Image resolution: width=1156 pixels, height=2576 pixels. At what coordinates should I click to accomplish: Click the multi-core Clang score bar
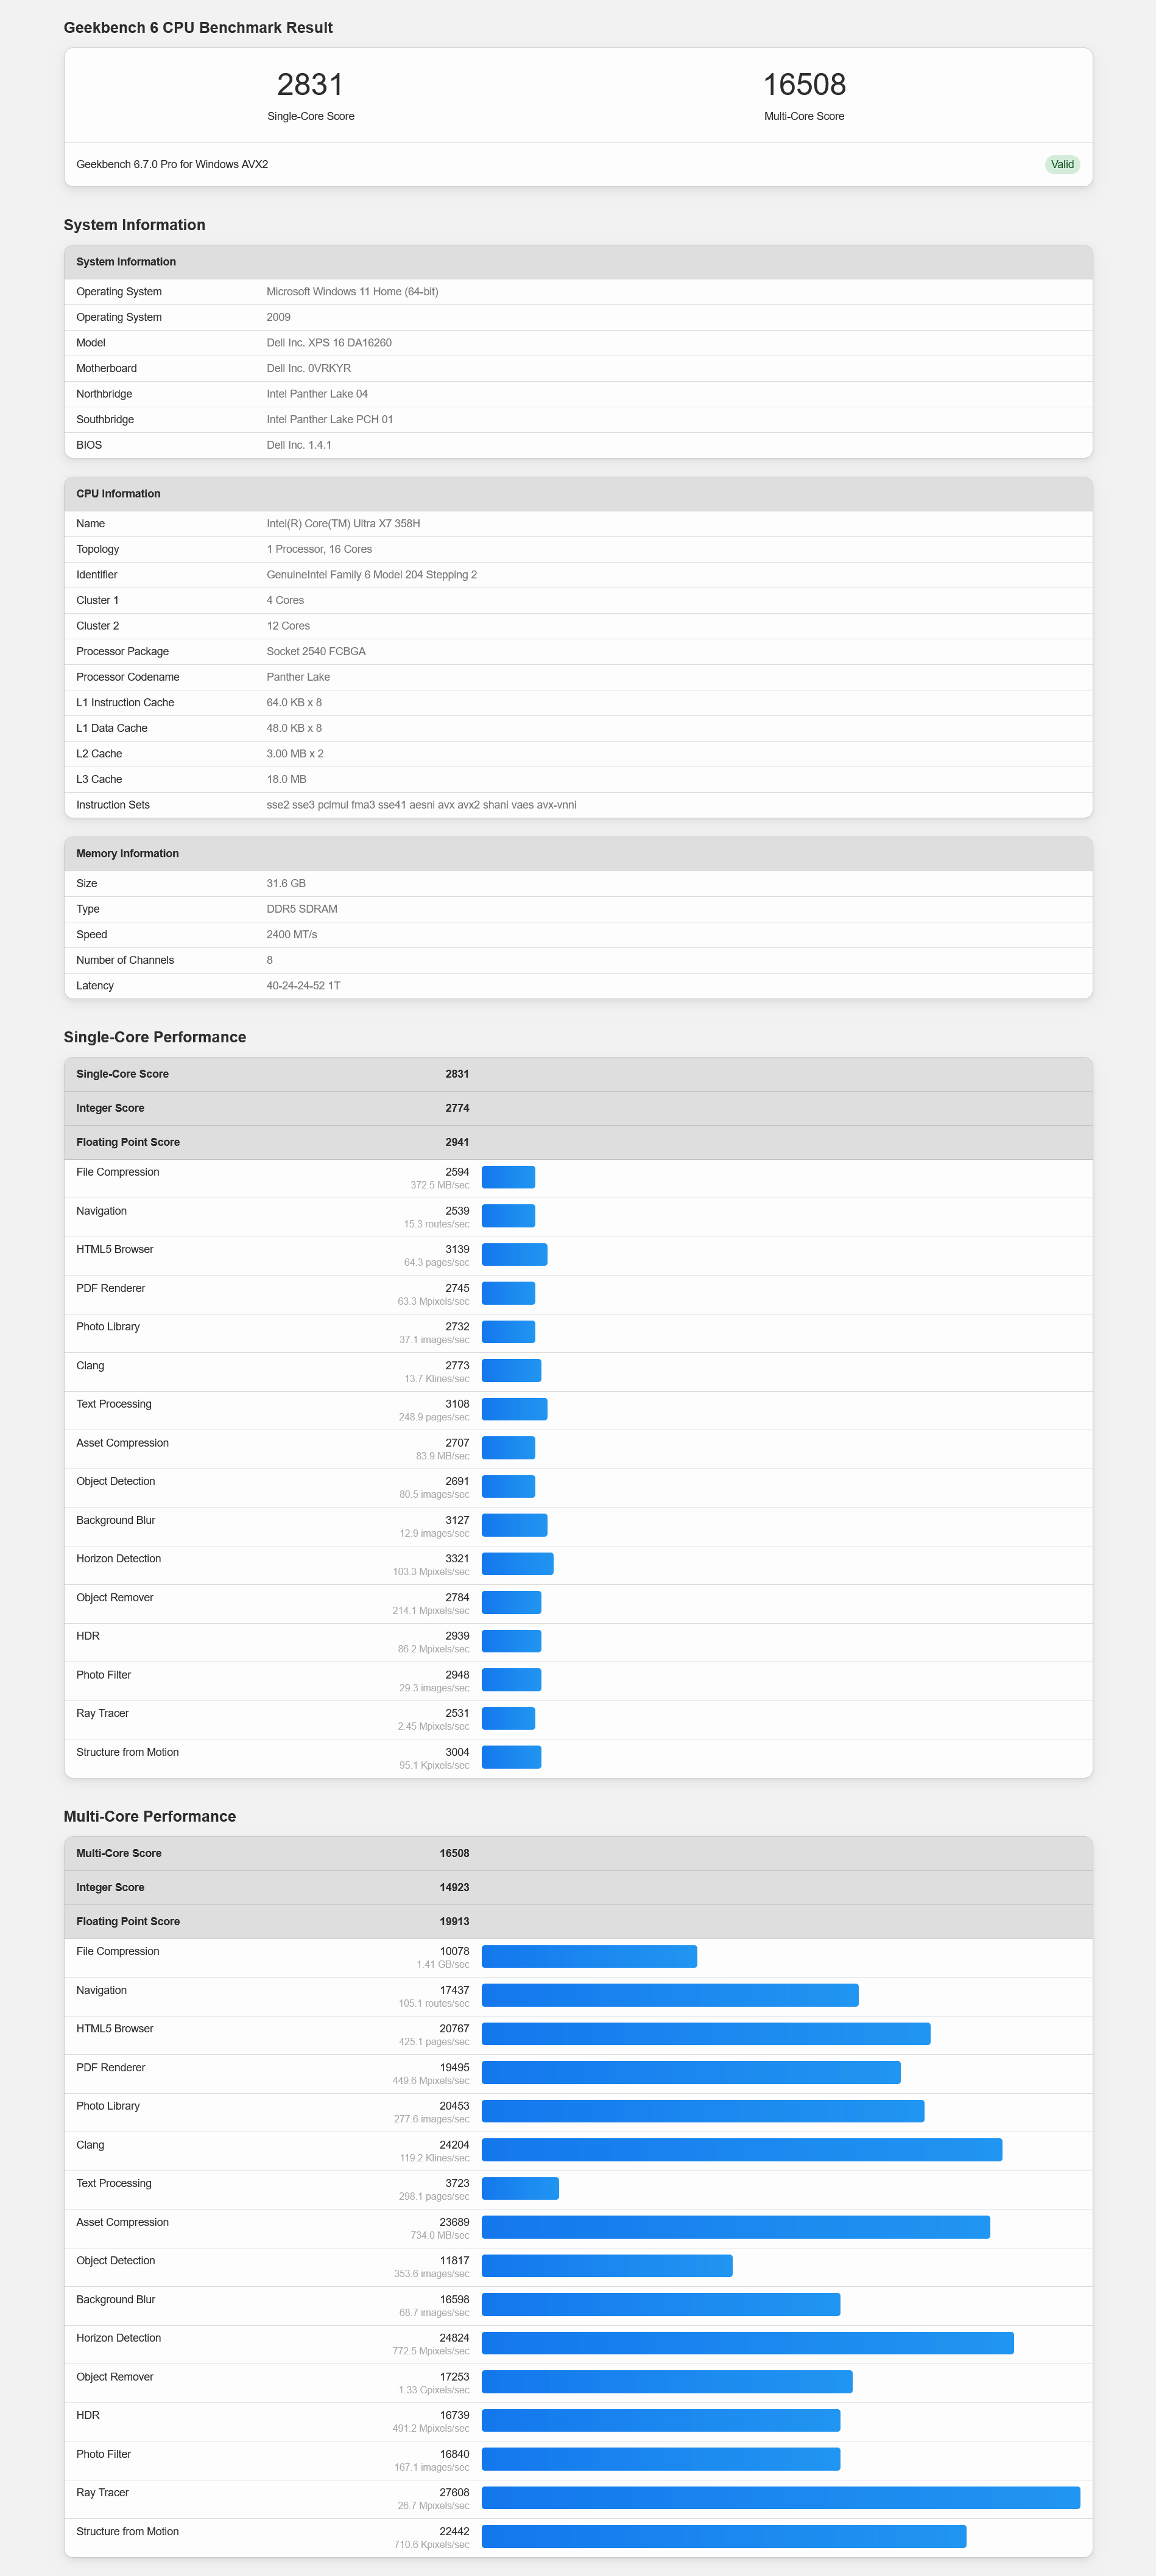click(x=741, y=2150)
